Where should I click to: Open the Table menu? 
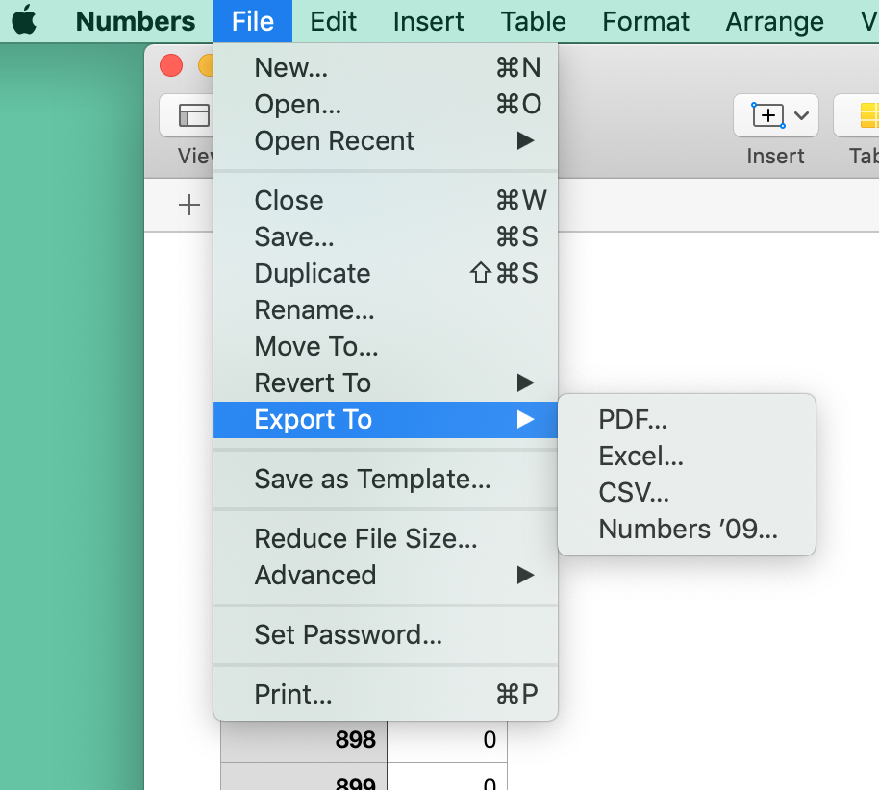tap(533, 21)
